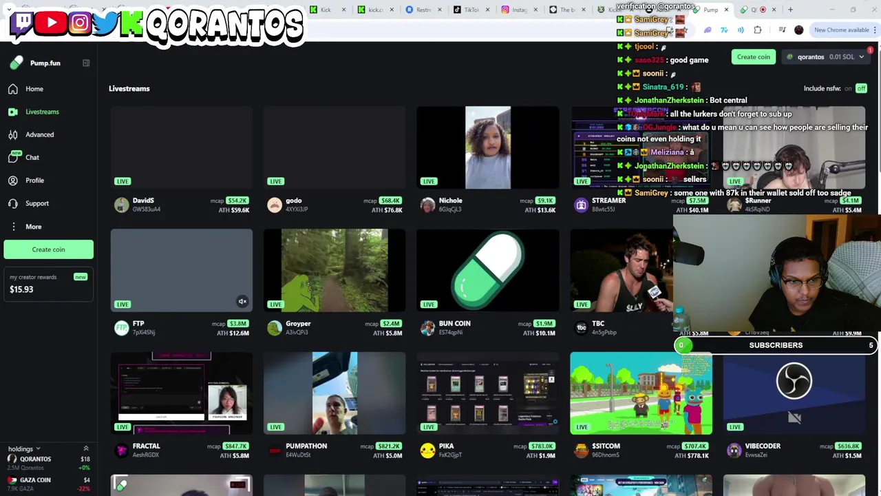The height and width of the screenshot is (496, 881).
Task: Click PIKA yellow coin avatar
Action: 427,450
